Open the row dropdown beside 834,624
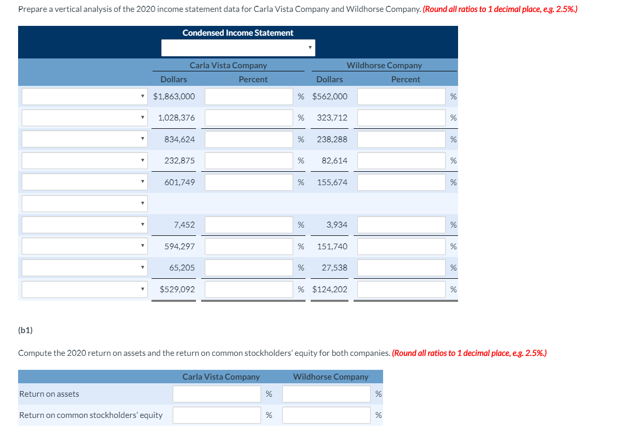Viewport: 623px width, 435px height. click(84, 139)
